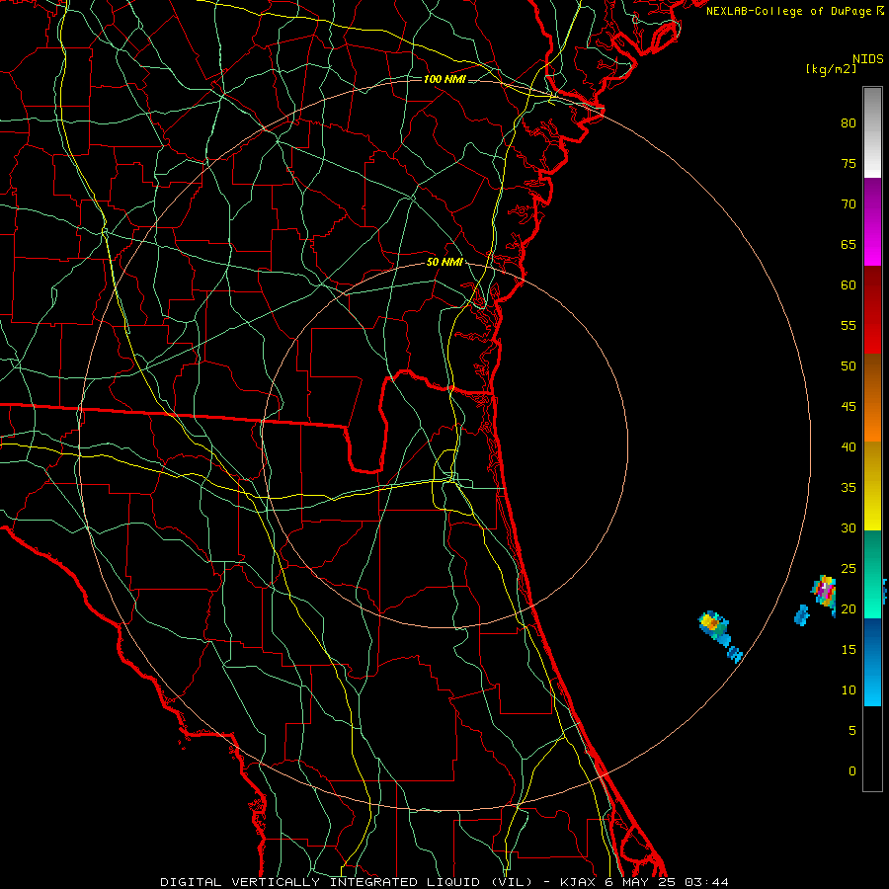The height and width of the screenshot is (889, 889).
Task: Click the 25 value on the scale
Action: [849, 569]
